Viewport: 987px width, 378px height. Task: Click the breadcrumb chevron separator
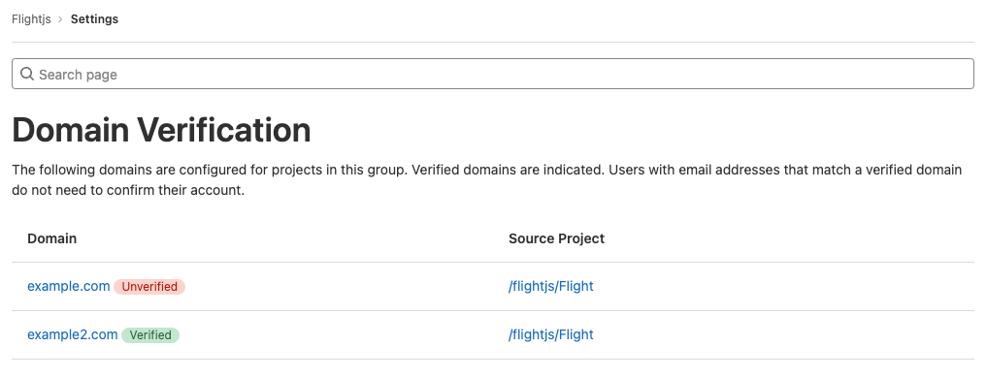60,19
